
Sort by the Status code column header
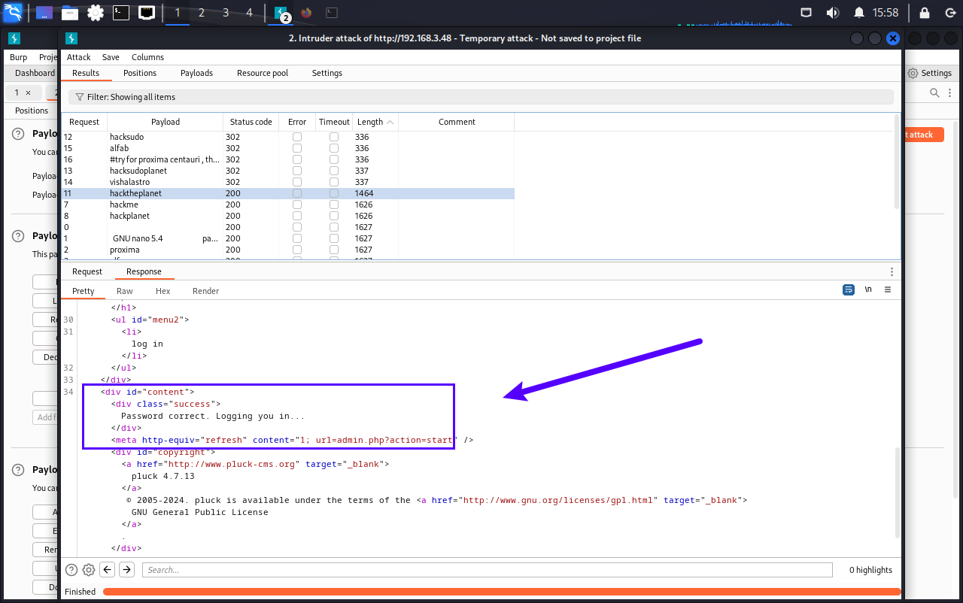[251, 122]
